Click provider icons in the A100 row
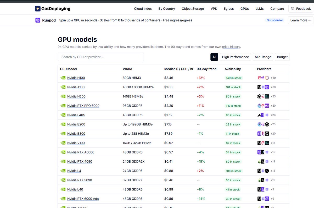This screenshot has width=314, height=208. click(x=263, y=87)
